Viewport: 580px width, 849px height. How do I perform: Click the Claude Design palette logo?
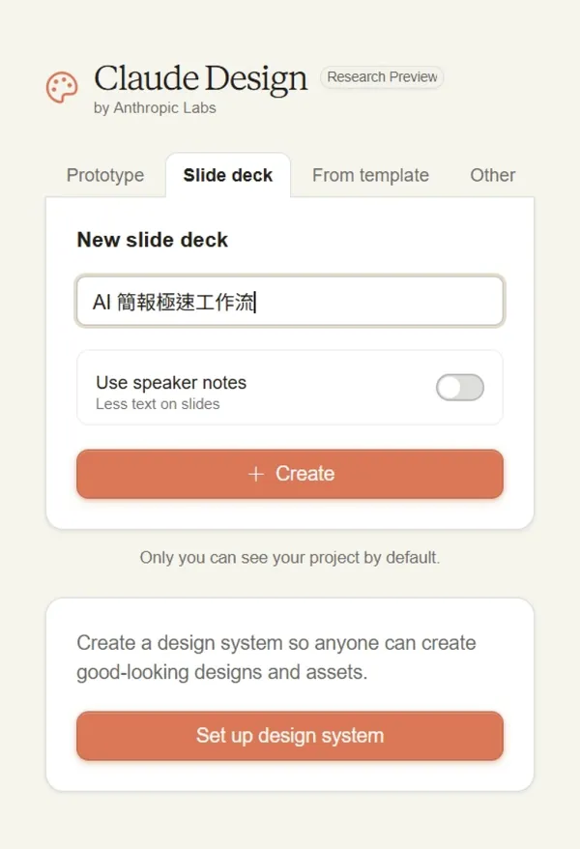61,87
